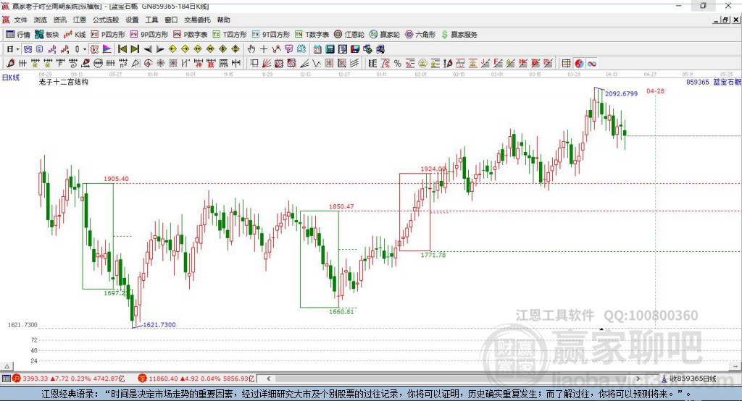
Task: Open the 江恩轮 Gann wheel
Action: 349,35
